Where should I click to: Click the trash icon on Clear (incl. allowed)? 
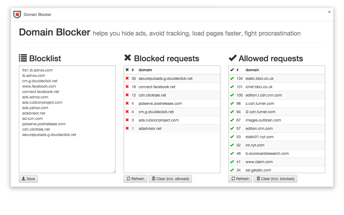pyautogui.click(x=153, y=178)
